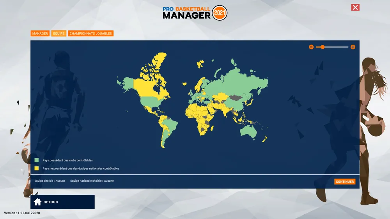Zoom in the map with plus icon
390x219 pixels.
point(353,47)
